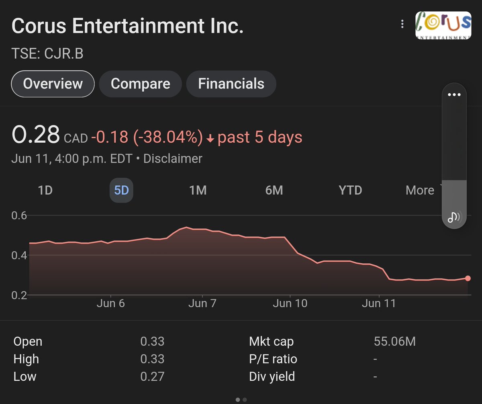Tap the media sound note icon in volume panel

point(454,217)
